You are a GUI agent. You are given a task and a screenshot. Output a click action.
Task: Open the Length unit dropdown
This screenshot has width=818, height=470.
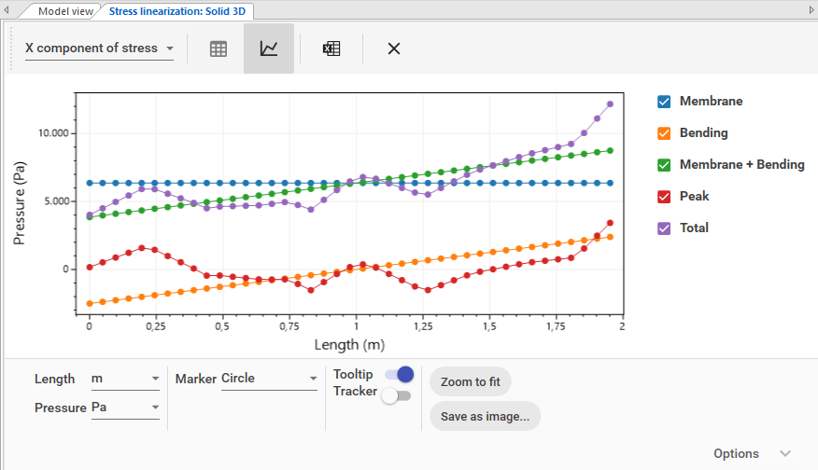point(125,380)
